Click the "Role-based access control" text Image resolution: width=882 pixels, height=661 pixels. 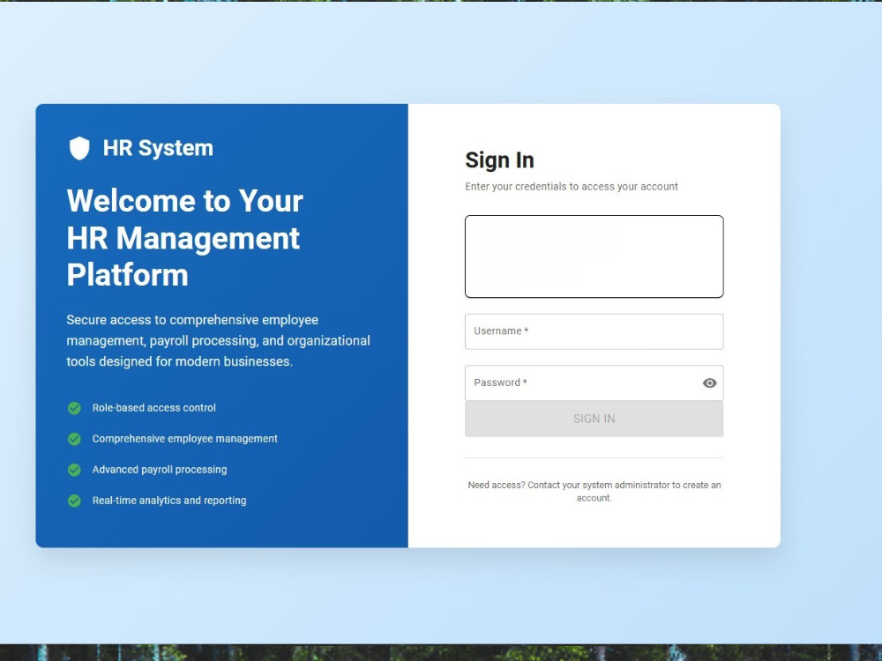point(154,408)
